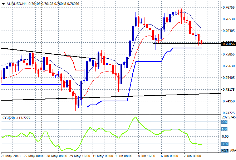Click the 0.75630 price axis label
Screen dimensions: 236x160
click(x=228, y=66)
